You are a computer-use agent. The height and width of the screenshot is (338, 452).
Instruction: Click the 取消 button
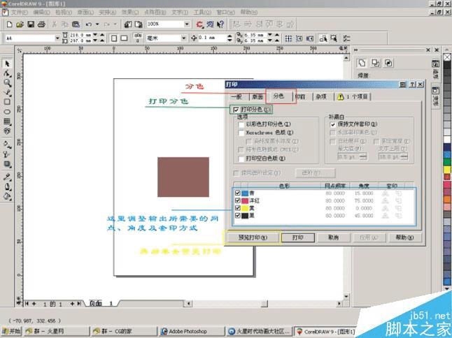pyautogui.click(x=334, y=237)
